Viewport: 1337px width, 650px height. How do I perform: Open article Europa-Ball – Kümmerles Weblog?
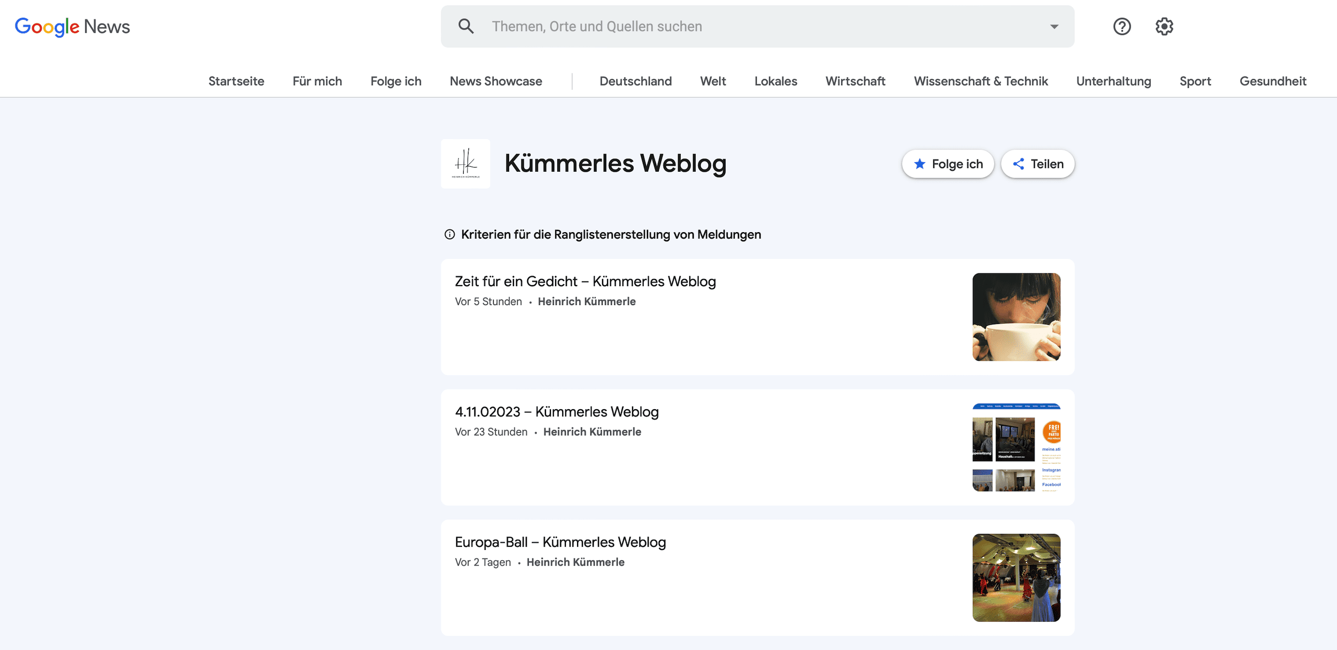[x=560, y=542]
